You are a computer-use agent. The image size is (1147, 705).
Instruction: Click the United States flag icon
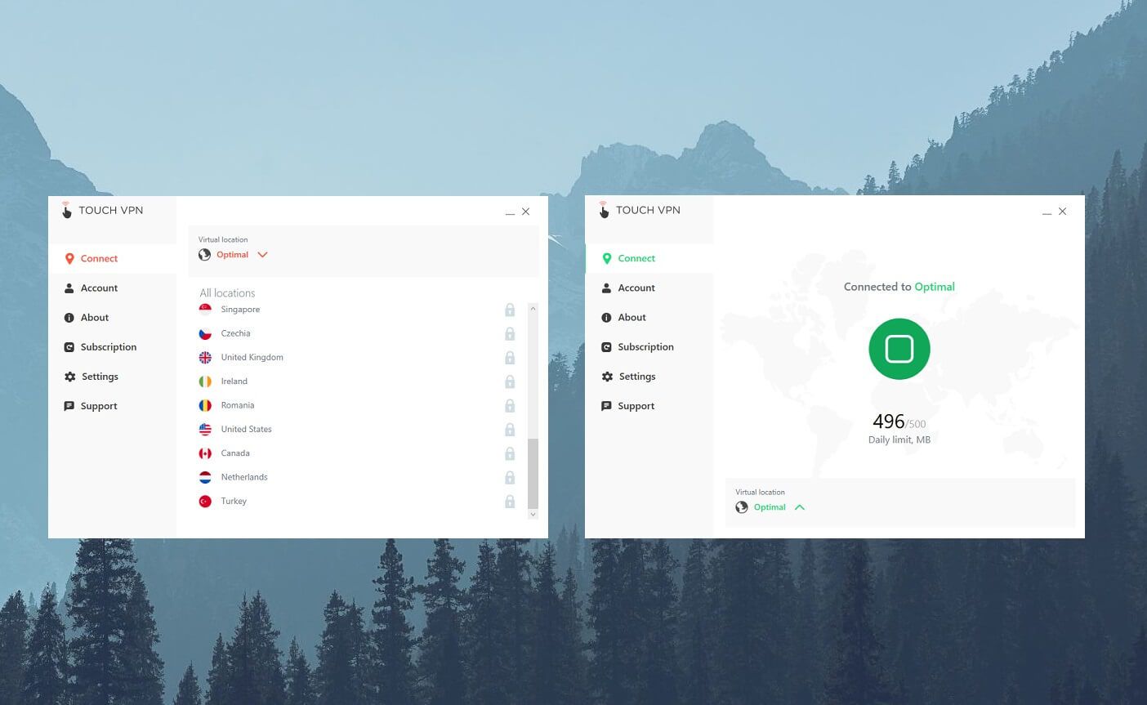[205, 429]
